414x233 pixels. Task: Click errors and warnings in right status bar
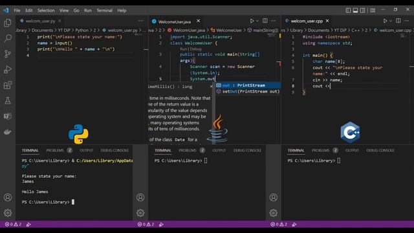(279, 225)
